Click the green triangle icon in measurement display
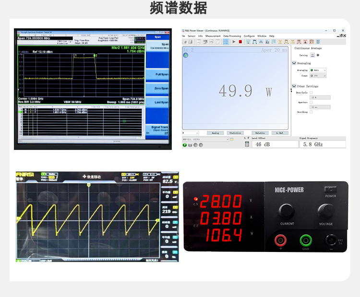The image size is (360, 297). tap(185, 55)
